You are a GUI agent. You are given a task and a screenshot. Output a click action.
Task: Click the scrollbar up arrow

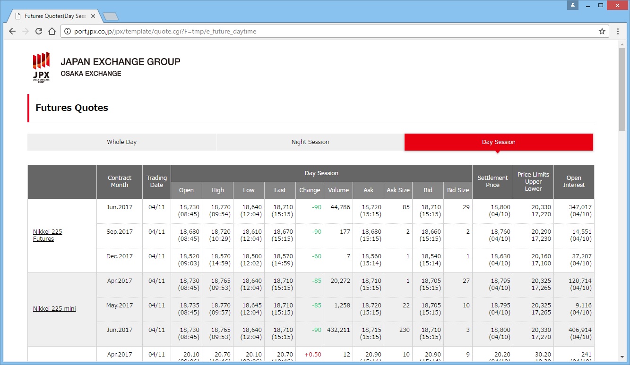(x=622, y=44)
